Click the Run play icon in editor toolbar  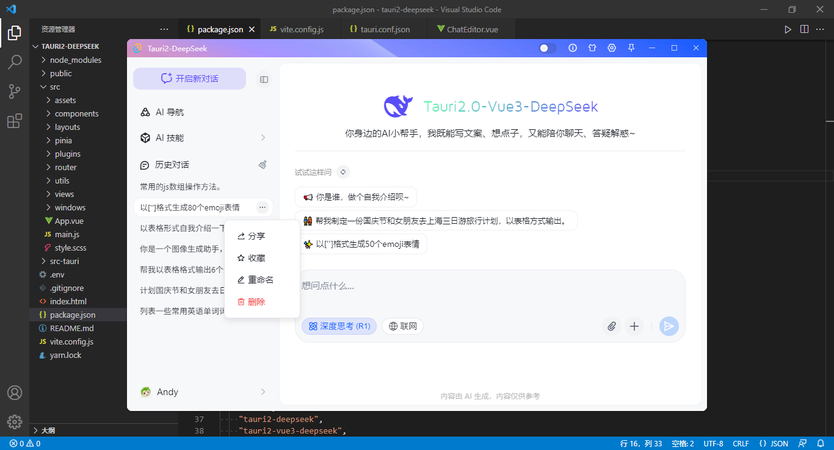[788, 29]
